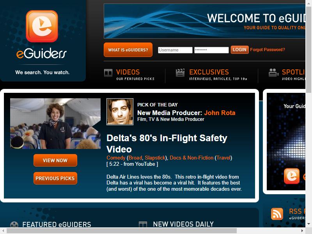Follow the Comedy category link
The height and width of the screenshot is (234, 312).
(116, 158)
